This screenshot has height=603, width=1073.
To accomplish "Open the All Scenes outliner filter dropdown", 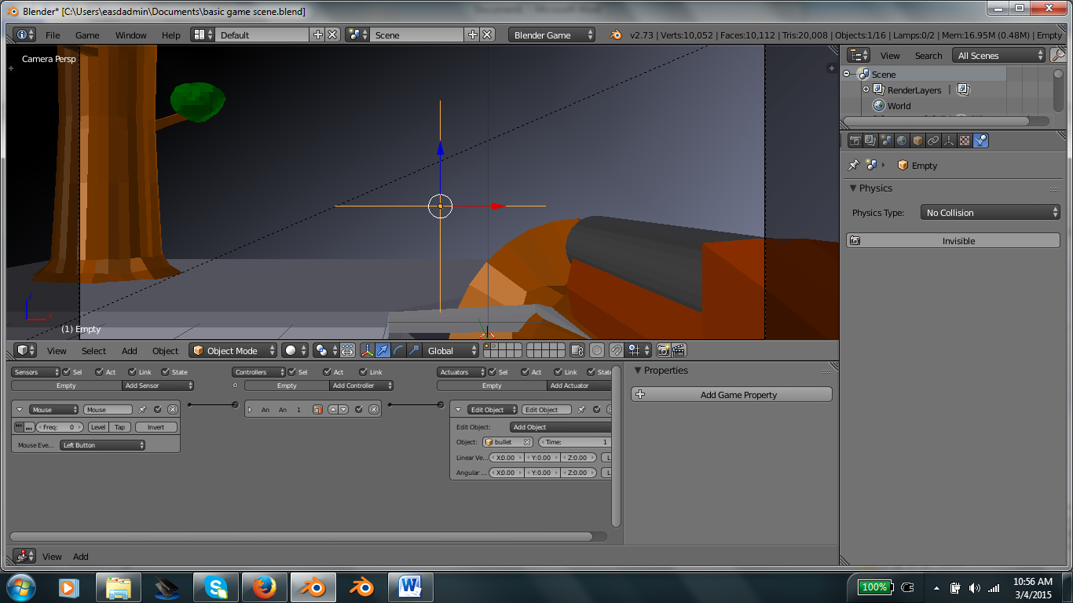I will coord(998,56).
